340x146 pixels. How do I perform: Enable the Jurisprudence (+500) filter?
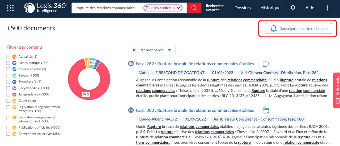(x=8, y=94)
